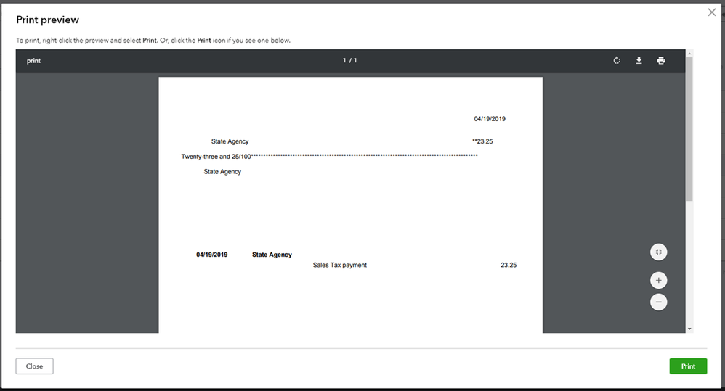Zoom out of the check preview

[658, 302]
